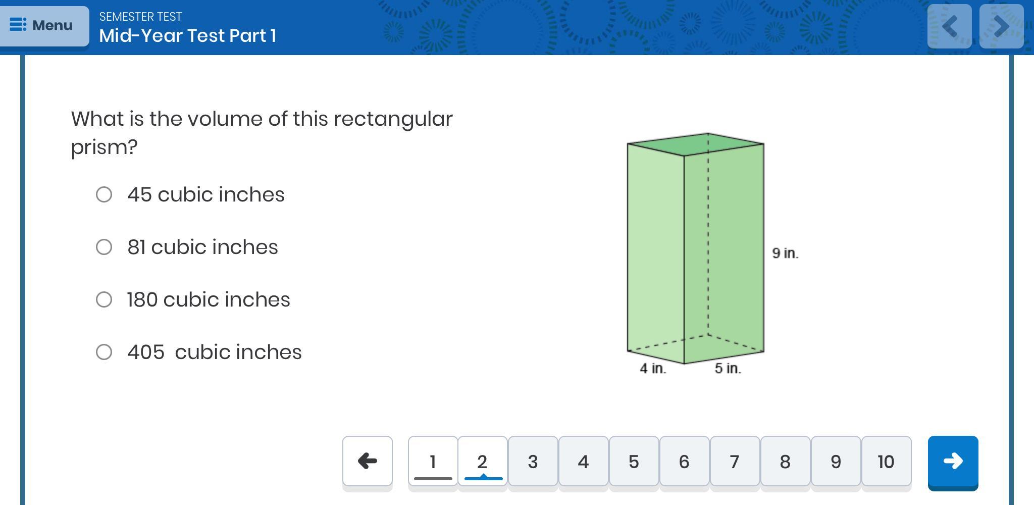1034x505 pixels.
Task: Open question 9
Action: tap(836, 462)
